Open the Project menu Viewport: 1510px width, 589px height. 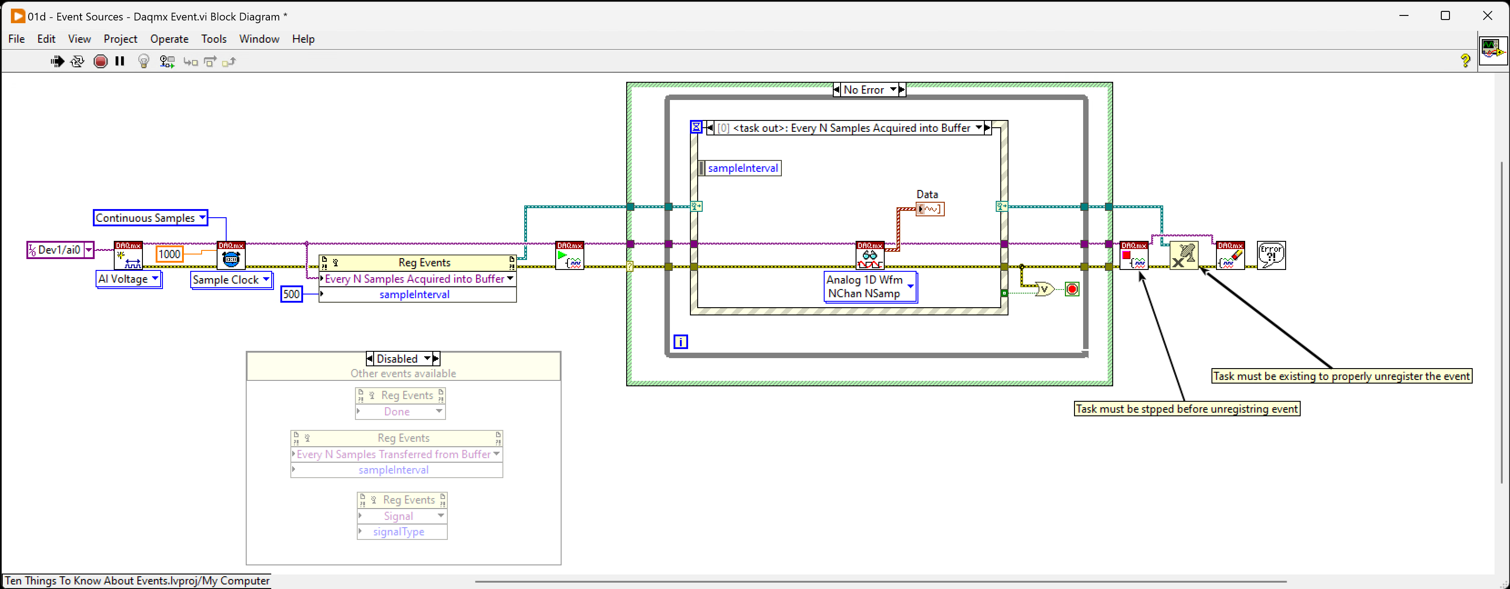[120, 39]
